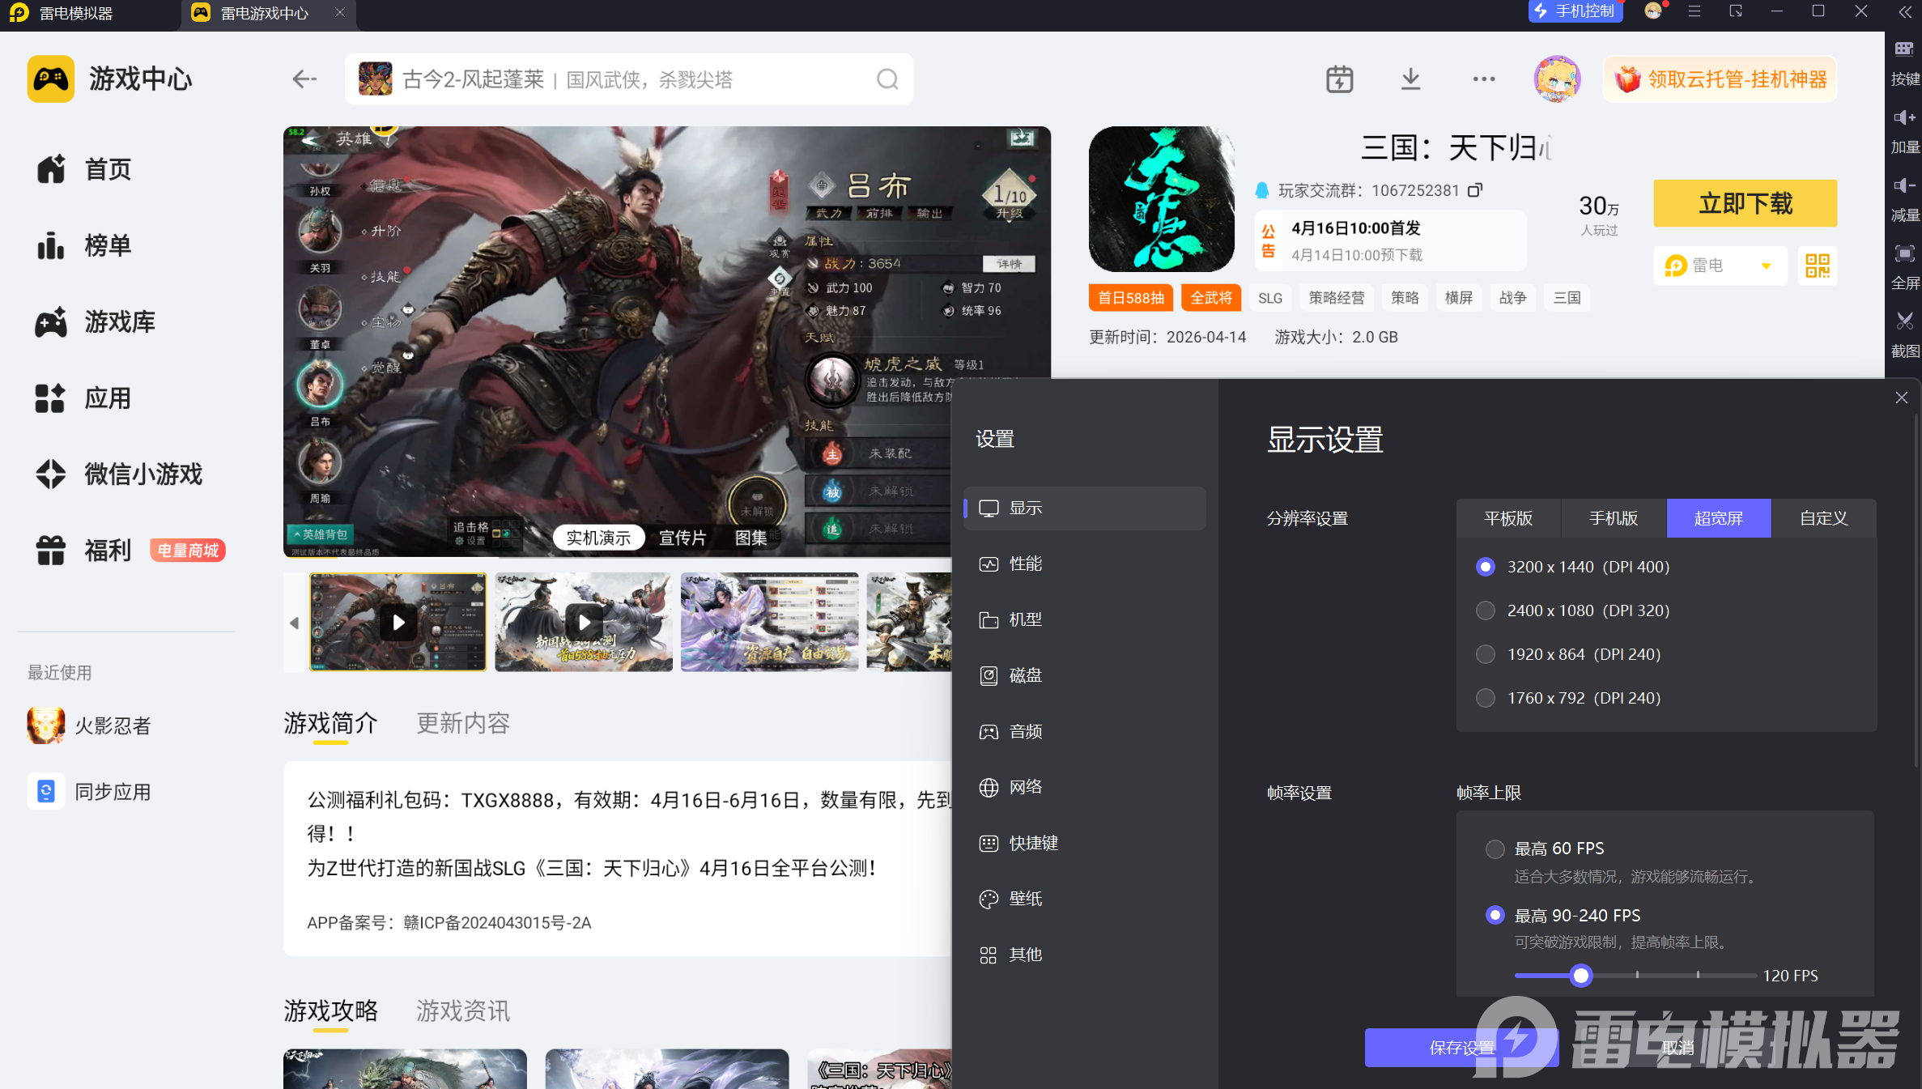Click the 立即下载 button
Image resolution: width=1922 pixels, height=1089 pixels.
tap(1745, 203)
